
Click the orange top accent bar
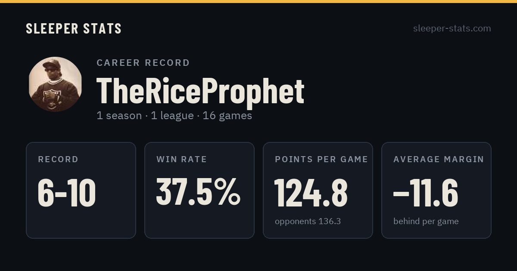258,1
